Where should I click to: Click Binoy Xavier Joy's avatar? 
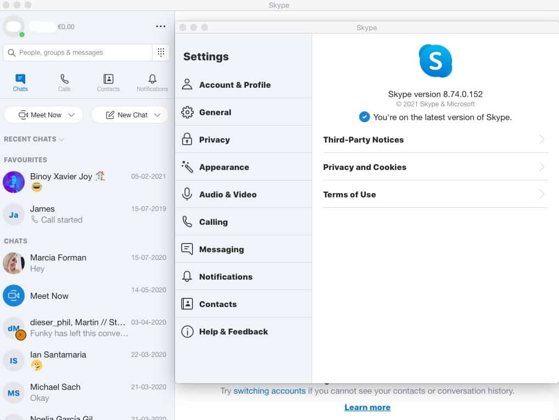[14, 182]
